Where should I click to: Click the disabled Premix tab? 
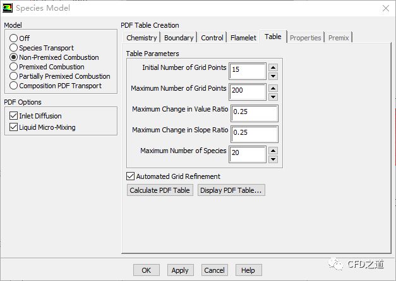[339, 38]
